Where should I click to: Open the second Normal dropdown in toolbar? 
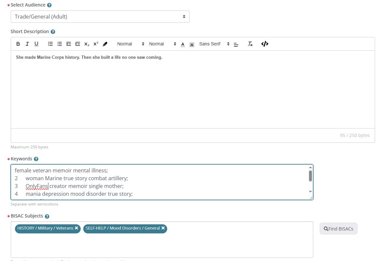click(162, 44)
